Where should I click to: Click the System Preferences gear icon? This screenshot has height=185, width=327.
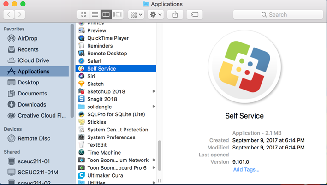coord(81,137)
